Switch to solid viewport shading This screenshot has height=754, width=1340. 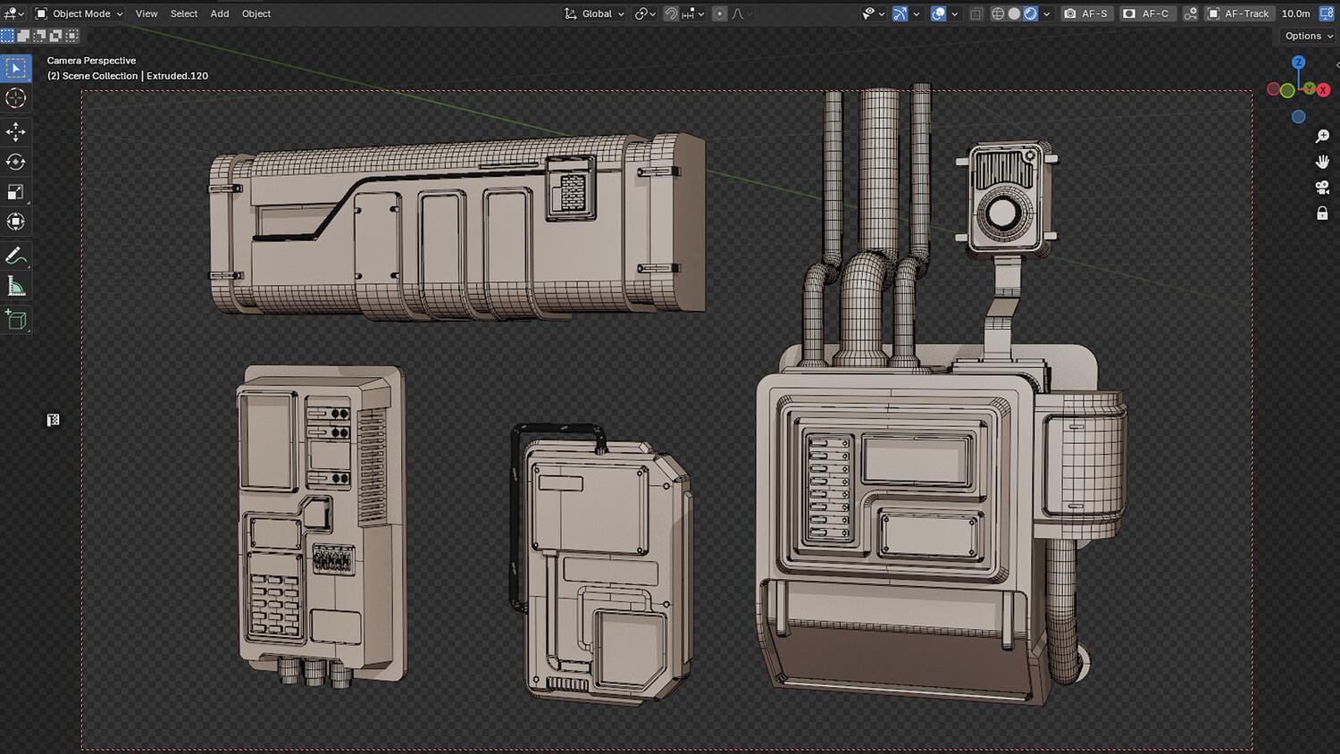[1014, 13]
